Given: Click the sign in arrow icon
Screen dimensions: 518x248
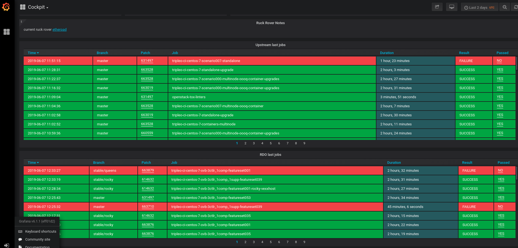Looking at the screenshot, I should coord(7,245).
